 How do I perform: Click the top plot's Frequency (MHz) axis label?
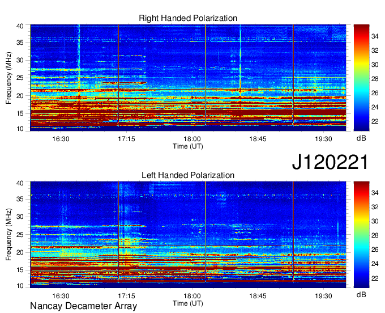(x=8, y=78)
